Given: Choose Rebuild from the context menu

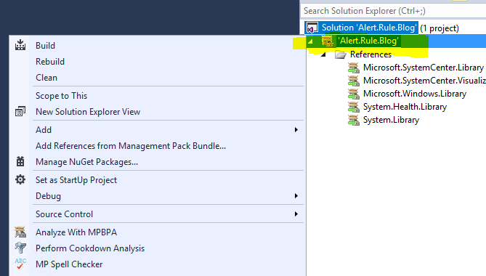Looking at the screenshot, I should point(50,62).
